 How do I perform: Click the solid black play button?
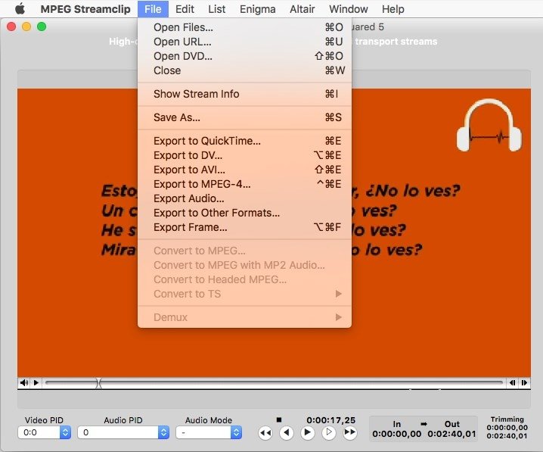(x=308, y=432)
